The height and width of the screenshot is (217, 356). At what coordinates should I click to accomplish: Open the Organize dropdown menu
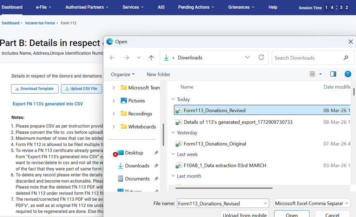[x=122, y=74]
